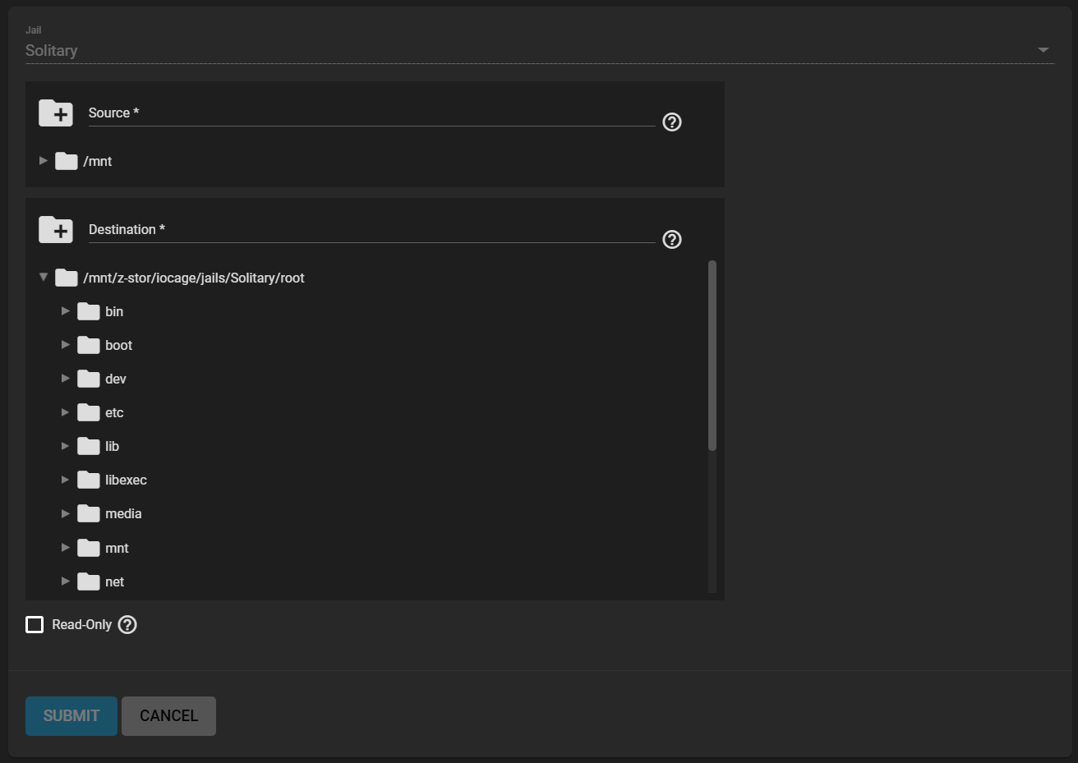
Task: Select the /mnt label in Source tree
Action: pyautogui.click(x=98, y=162)
